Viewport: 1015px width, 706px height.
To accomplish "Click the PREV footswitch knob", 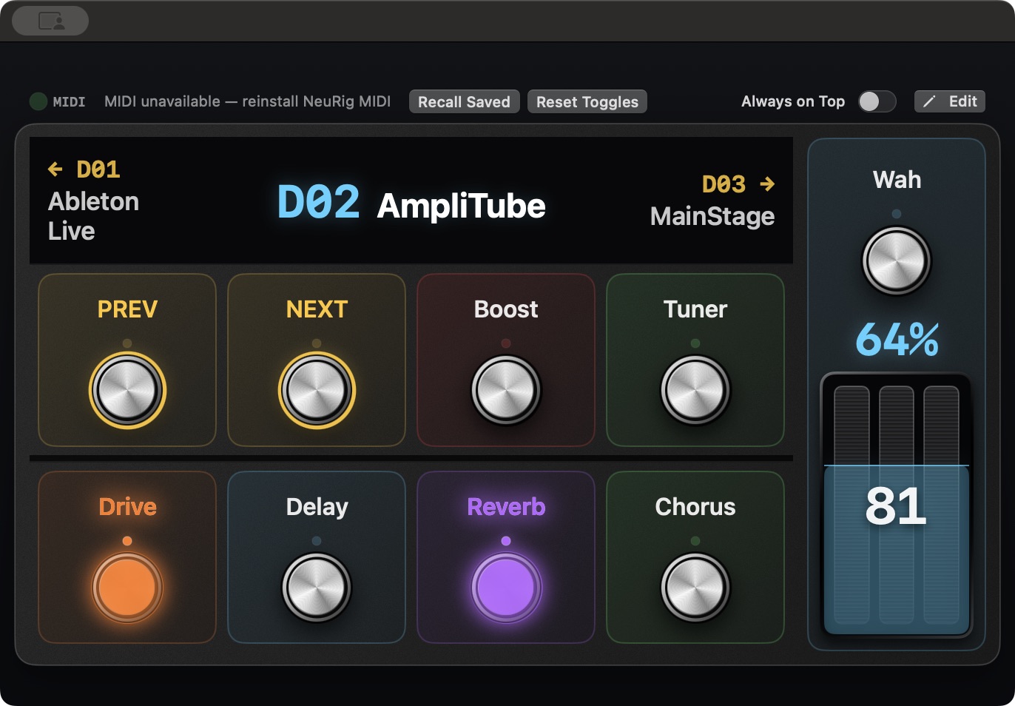I will click(127, 390).
